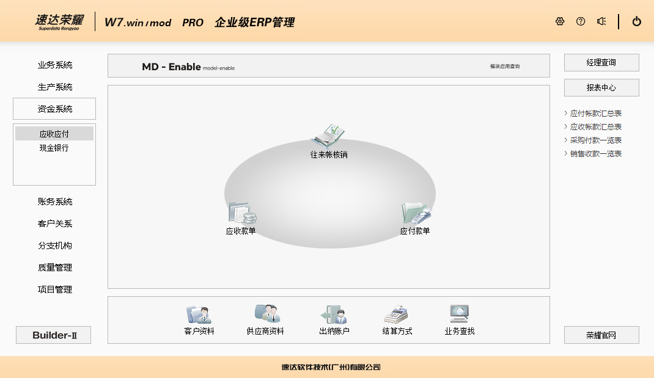This screenshot has width=654, height=378.
Task: Open 出纳账户 cashier account icon
Action: (334, 314)
